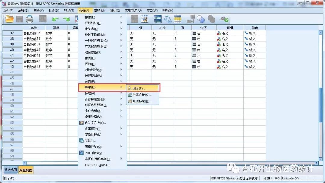The height and width of the screenshot is (183, 325).
Task: Click the Print toolbar icon
Action: (29, 19)
